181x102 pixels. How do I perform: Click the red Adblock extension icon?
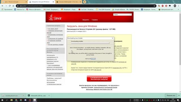(163, 6)
